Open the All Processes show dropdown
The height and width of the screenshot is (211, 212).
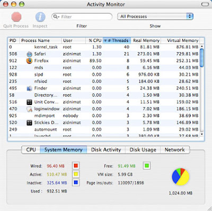click(x=155, y=16)
